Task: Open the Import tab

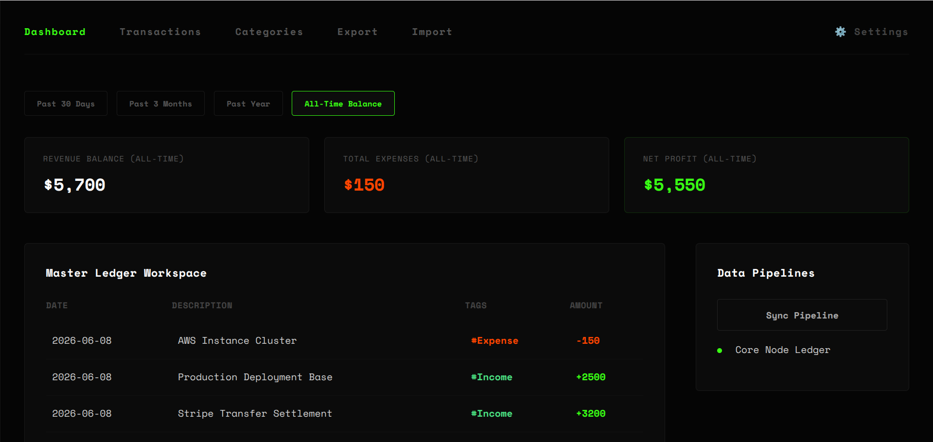Action: 432,32
